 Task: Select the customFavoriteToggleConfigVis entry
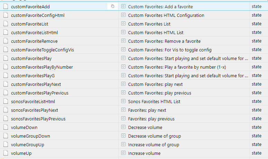pos(42,50)
